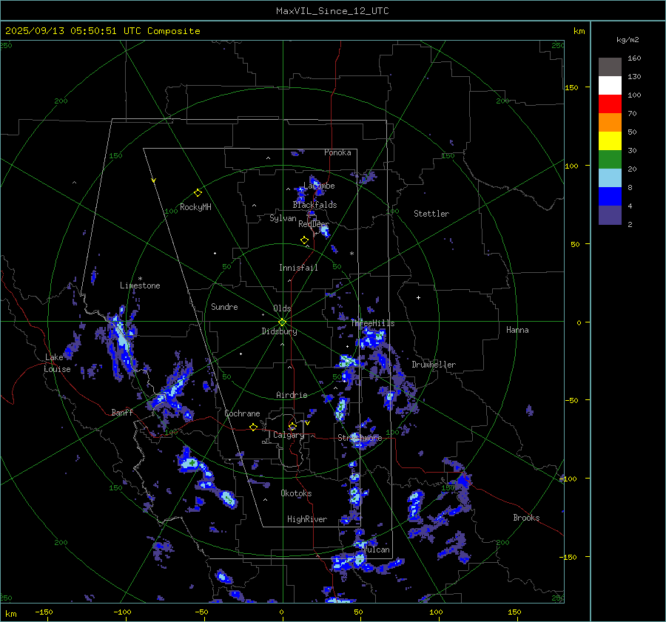The height and width of the screenshot is (622, 666).
Task: Select the radar center diamond at Olds
Action: tap(282, 322)
